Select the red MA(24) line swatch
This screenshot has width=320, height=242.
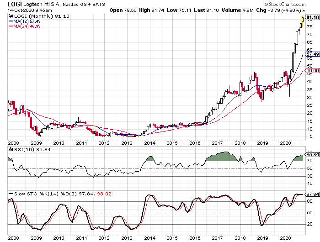pos(11,26)
